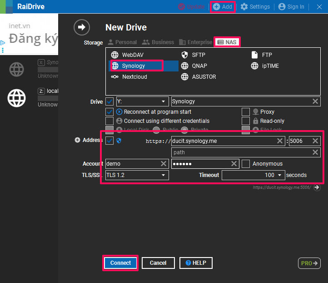Clear the Synology drive name field
Image resolution: width=328 pixels, height=283 pixels.
click(x=315, y=101)
